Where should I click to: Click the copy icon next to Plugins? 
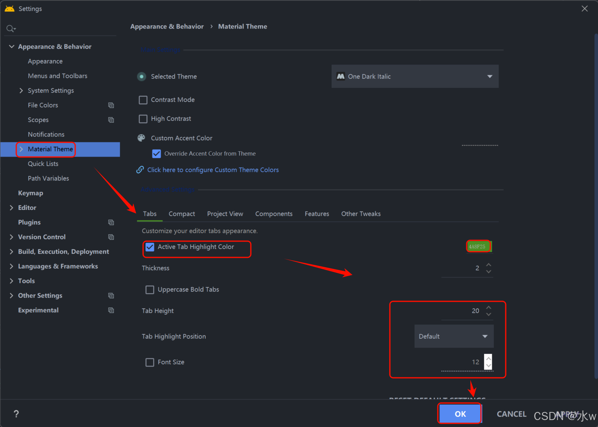[x=111, y=222]
